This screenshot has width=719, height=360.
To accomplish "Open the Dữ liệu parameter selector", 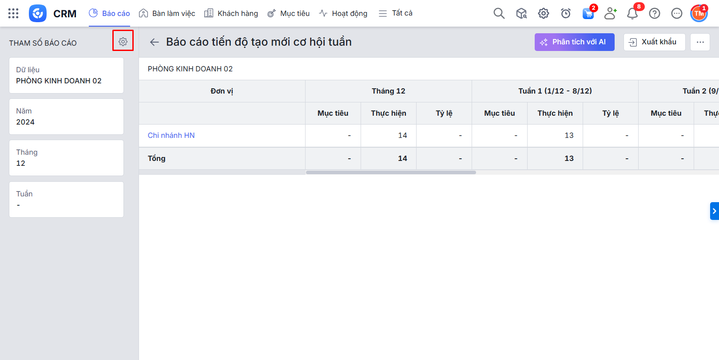I will pyautogui.click(x=66, y=75).
